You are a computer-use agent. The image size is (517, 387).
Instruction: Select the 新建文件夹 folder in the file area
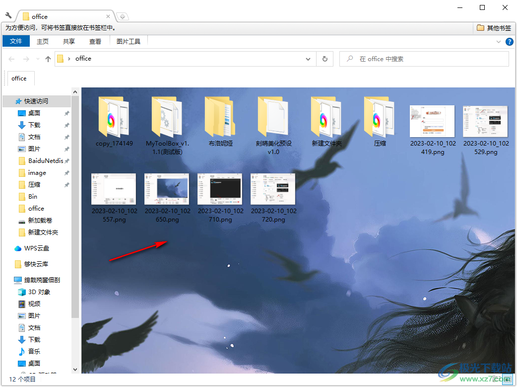(327, 122)
